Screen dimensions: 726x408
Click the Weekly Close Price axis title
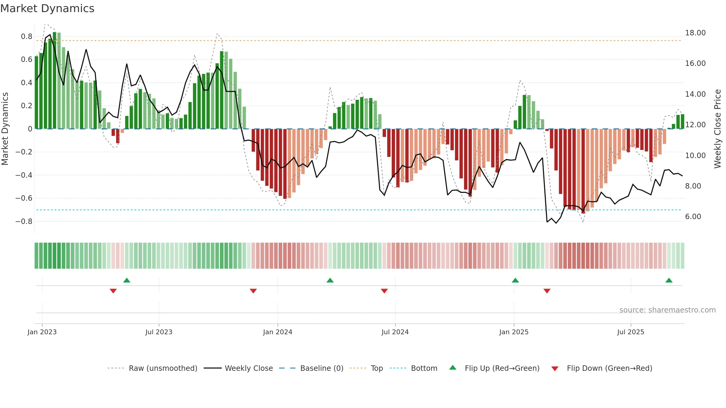pos(718,129)
